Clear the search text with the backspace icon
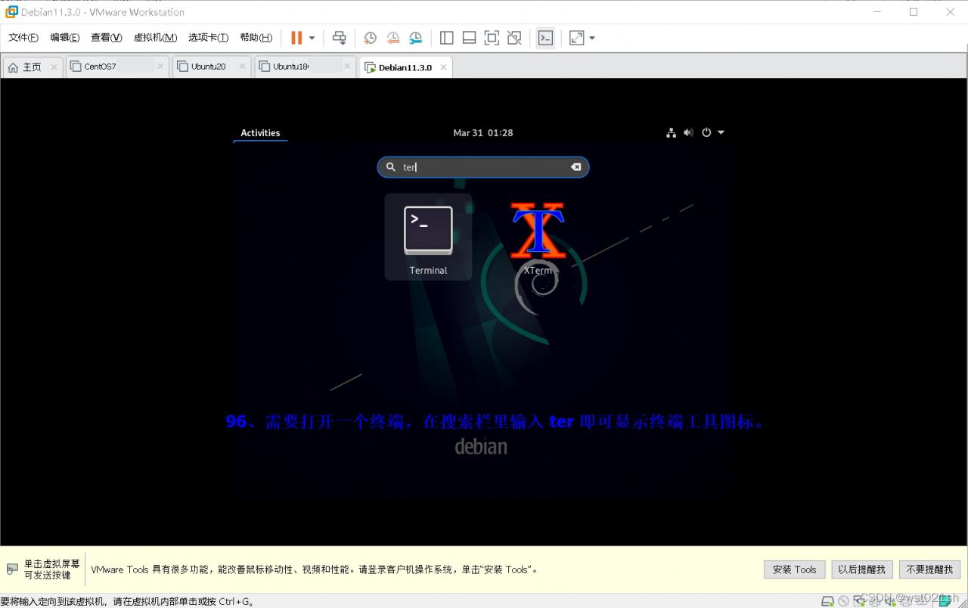Viewport: 968px width, 608px height. 576,167
